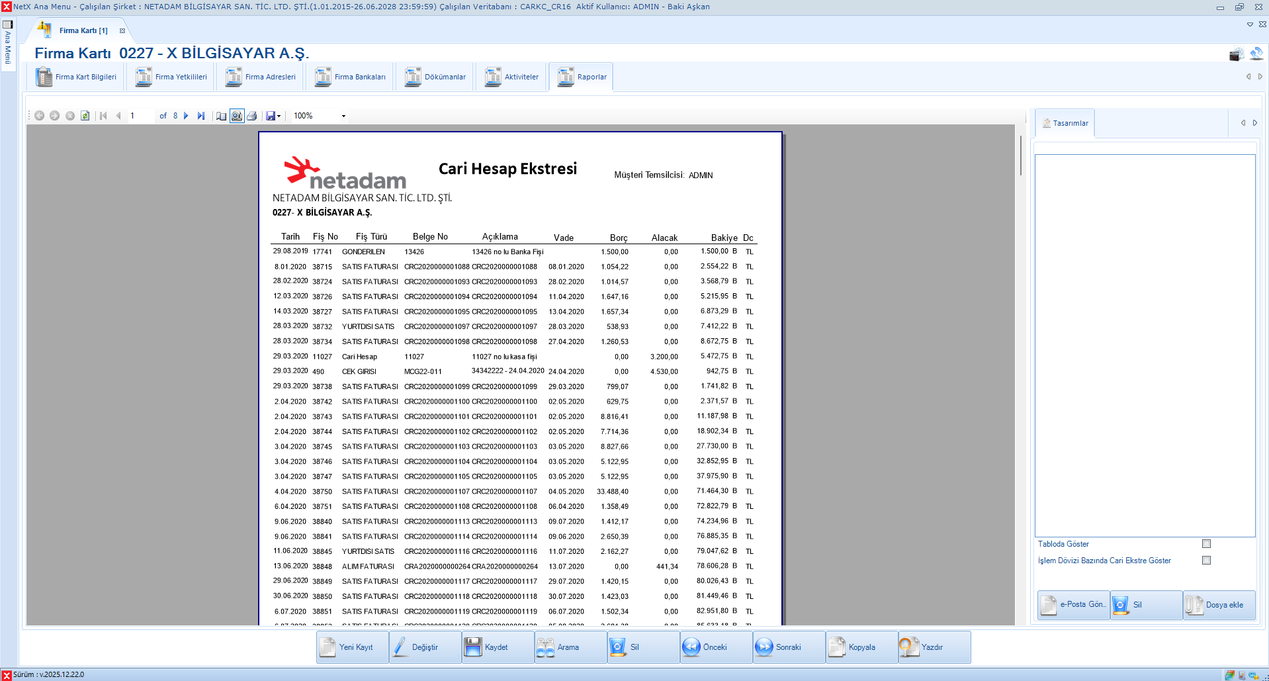Image resolution: width=1269 pixels, height=681 pixels.
Task: Save the report using the export disk icon
Action: pos(271,116)
